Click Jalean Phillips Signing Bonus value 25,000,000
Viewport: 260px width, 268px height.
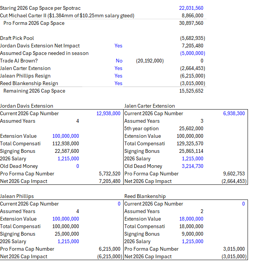67,234
